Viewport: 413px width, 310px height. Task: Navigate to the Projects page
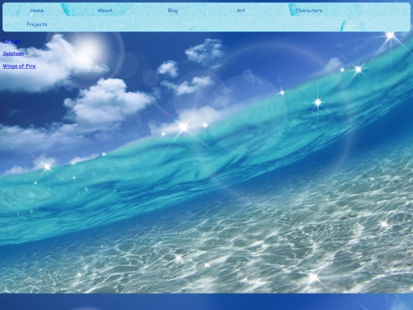click(x=37, y=24)
